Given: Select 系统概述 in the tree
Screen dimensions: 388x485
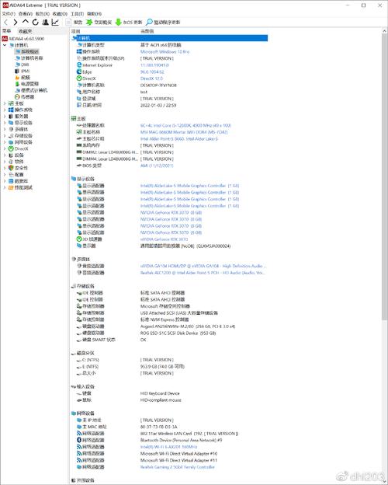Looking at the screenshot, I should pyautogui.click(x=27, y=51).
